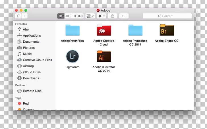The height and width of the screenshot is (129, 207).
Task: Open the AdobePatchFiles folder icon
Action: (73, 30)
